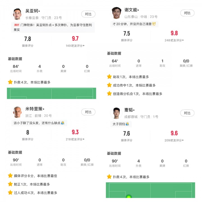Tap Wu Yake's player avatar photo
Viewport: 202px width, 202px height.
click(x=17, y=14)
